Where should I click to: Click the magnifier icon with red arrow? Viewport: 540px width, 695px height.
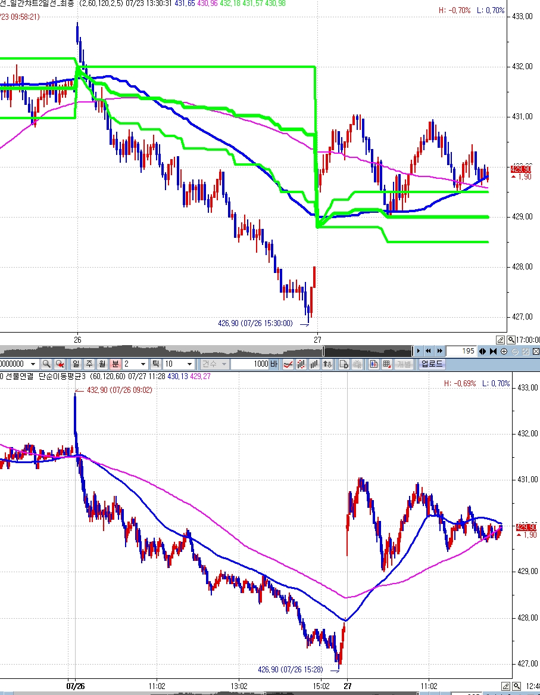pos(60,364)
